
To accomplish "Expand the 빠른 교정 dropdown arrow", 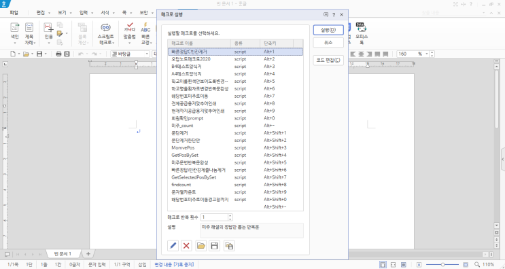I will [x=151, y=43].
